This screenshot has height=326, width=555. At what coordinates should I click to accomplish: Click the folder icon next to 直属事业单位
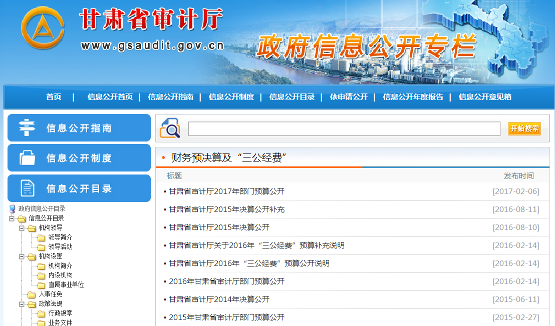[41, 285]
